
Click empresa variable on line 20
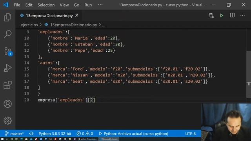(46, 100)
